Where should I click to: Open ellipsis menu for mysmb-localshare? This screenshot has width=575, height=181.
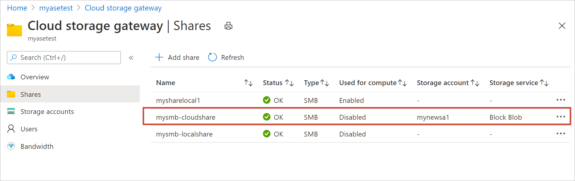coord(561,133)
